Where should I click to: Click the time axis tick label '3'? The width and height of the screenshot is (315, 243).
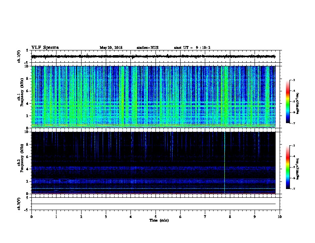tap(106, 217)
